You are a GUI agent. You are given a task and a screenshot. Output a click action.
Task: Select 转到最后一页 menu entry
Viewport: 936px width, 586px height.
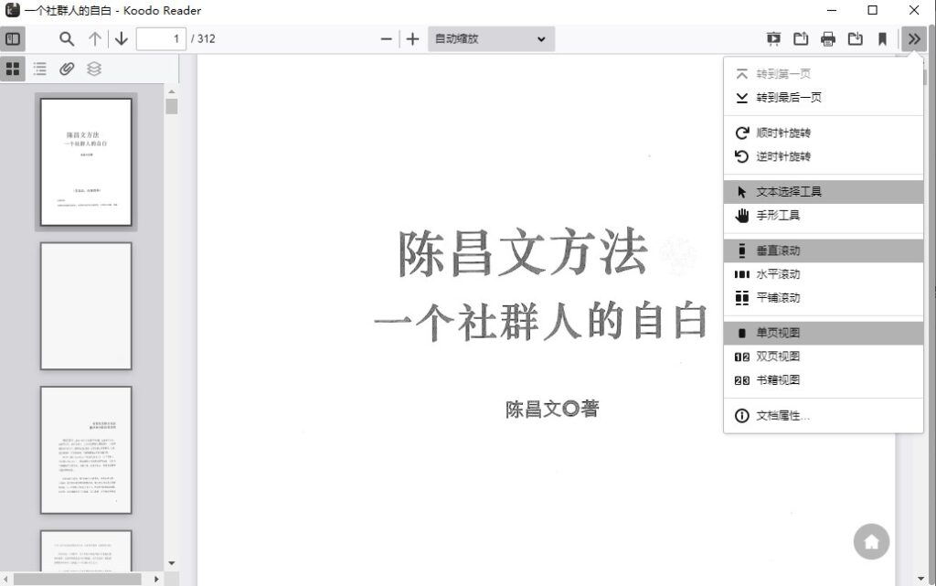[x=824, y=97]
